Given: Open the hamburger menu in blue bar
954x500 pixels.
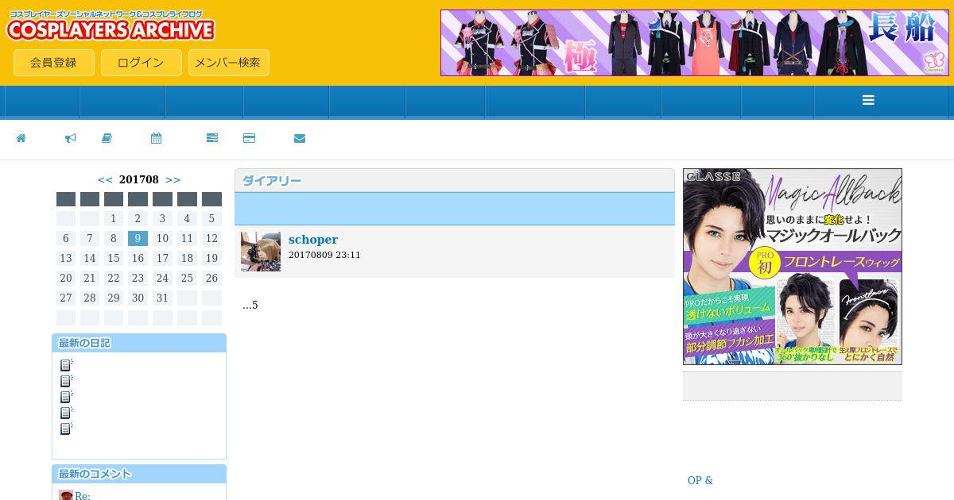Looking at the screenshot, I should pos(868,100).
